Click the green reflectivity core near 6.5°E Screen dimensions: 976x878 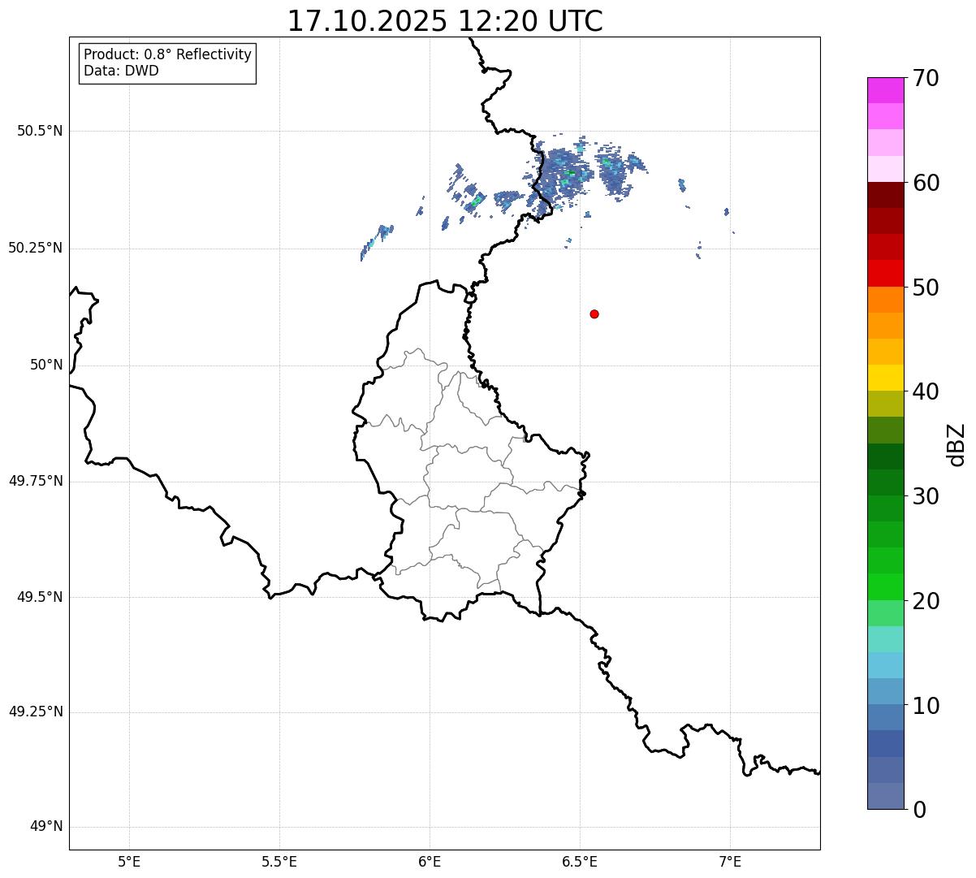[571, 172]
